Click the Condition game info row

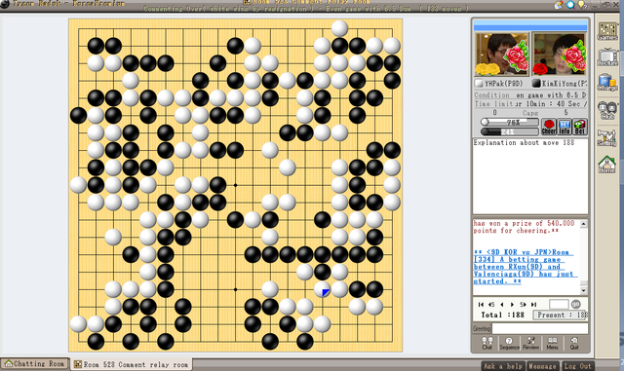(x=530, y=95)
